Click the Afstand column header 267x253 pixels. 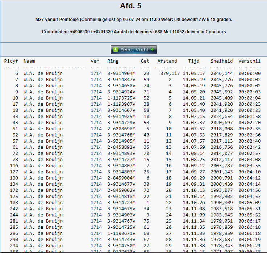click(167, 61)
